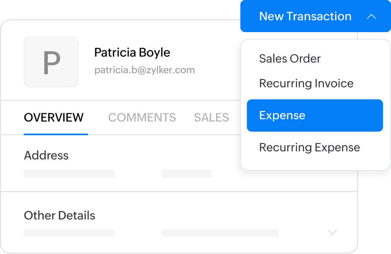
Task: Switch to the OVERVIEW tab
Action: coord(54,117)
